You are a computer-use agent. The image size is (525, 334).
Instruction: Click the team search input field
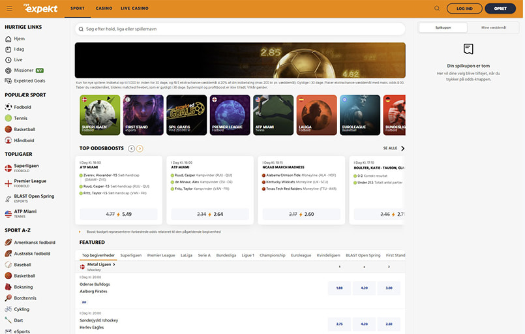click(x=240, y=29)
